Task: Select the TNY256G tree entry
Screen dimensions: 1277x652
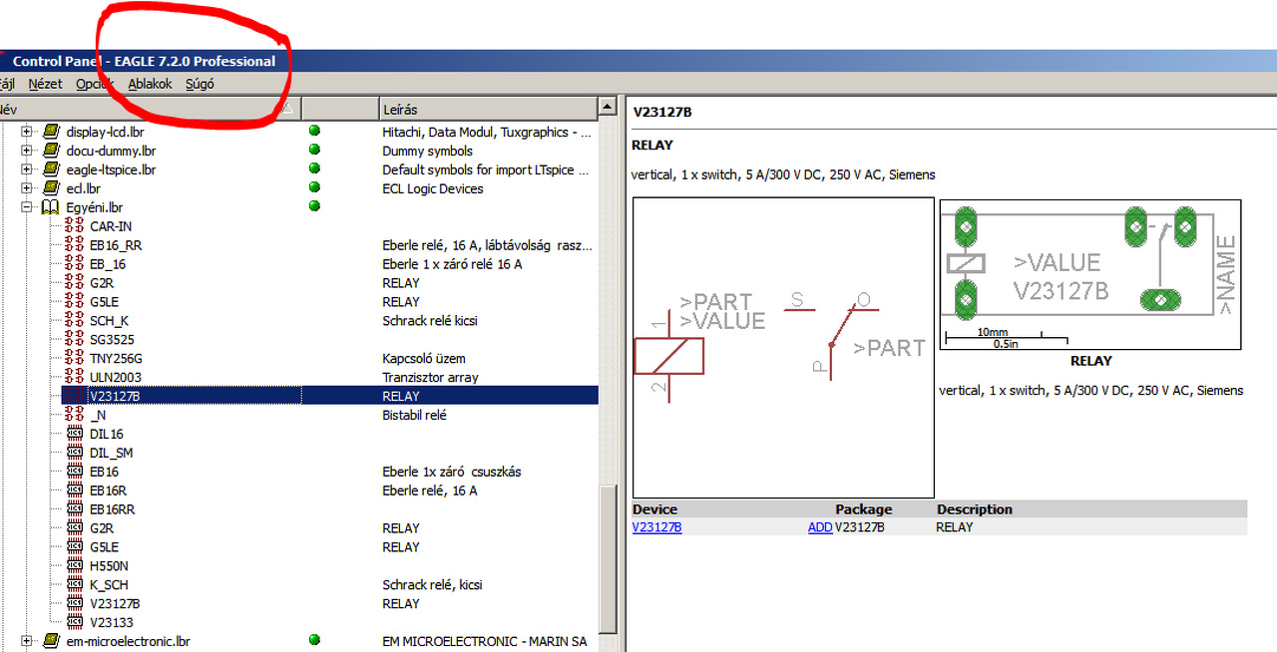Action: tap(116, 359)
